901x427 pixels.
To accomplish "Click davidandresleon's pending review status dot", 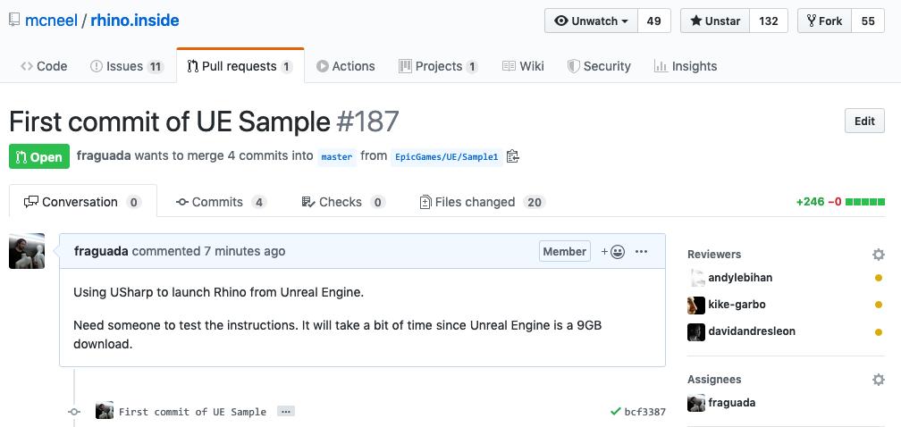I will [878, 331].
